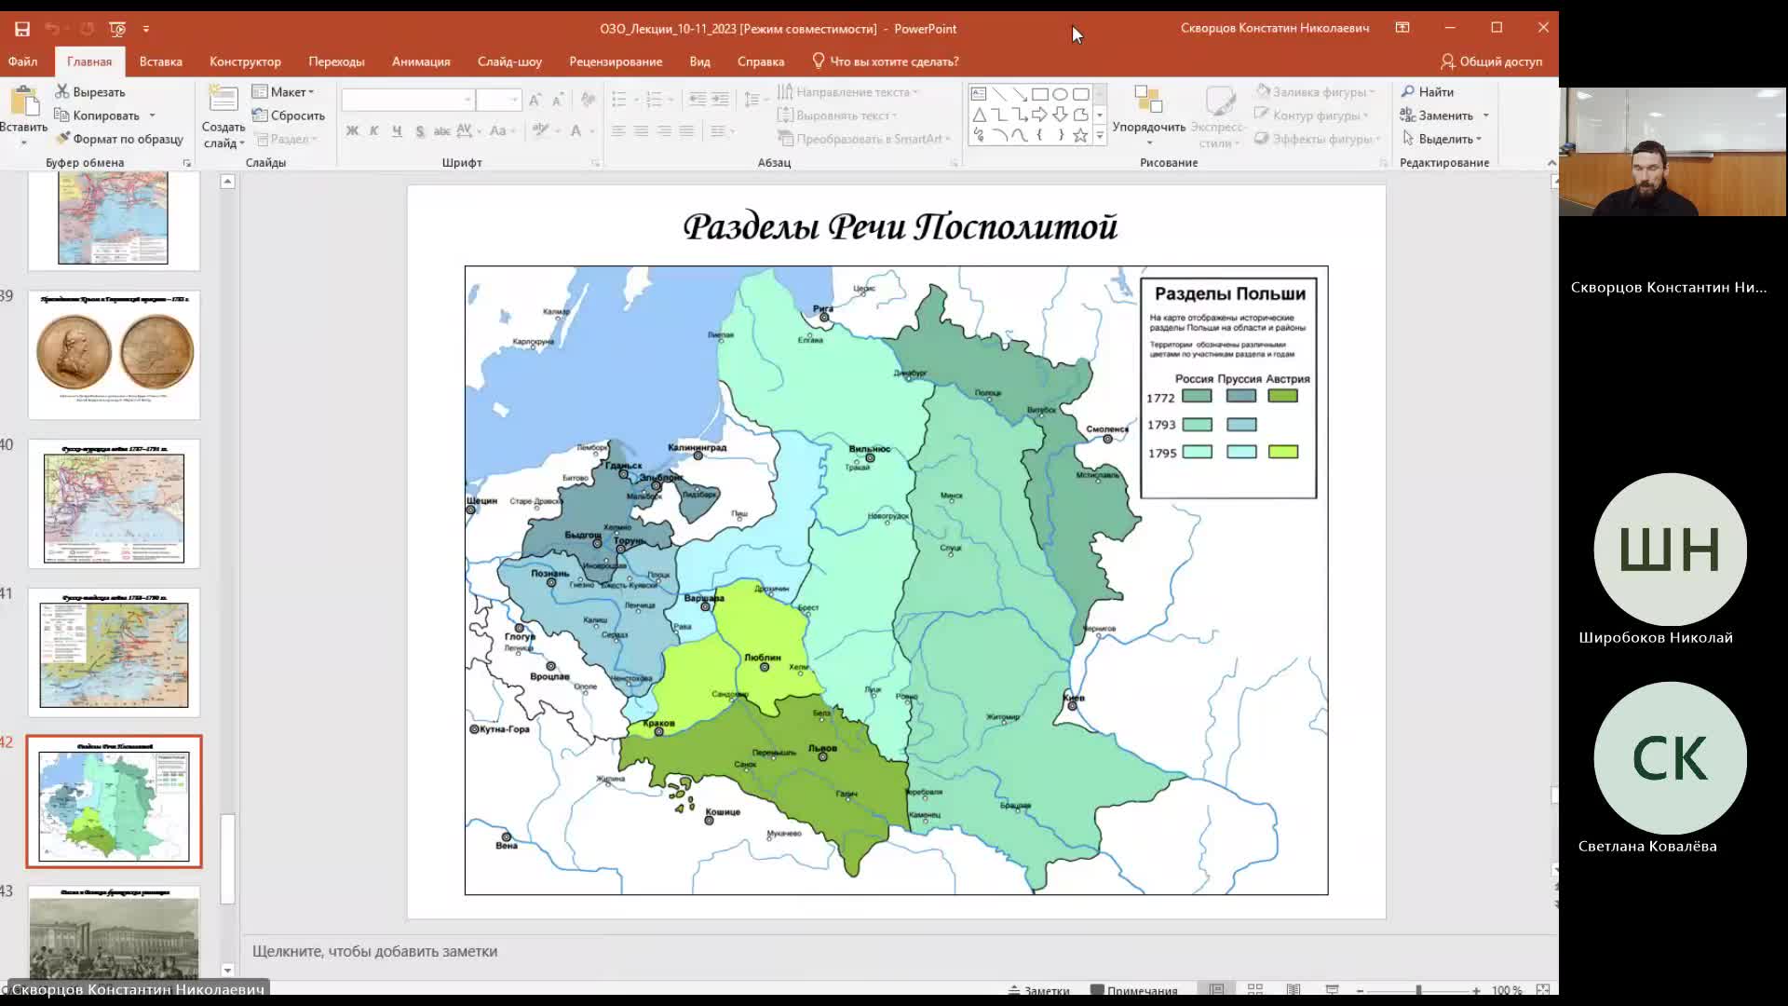Screen dimensions: 1788x1006
Task: Open Arrange (Упорядочить) objects menu
Action: click(1148, 116)
